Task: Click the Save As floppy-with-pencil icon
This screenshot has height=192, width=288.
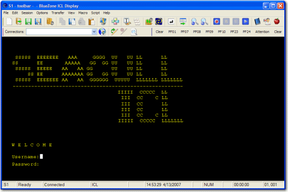Action: pos(38,22)
